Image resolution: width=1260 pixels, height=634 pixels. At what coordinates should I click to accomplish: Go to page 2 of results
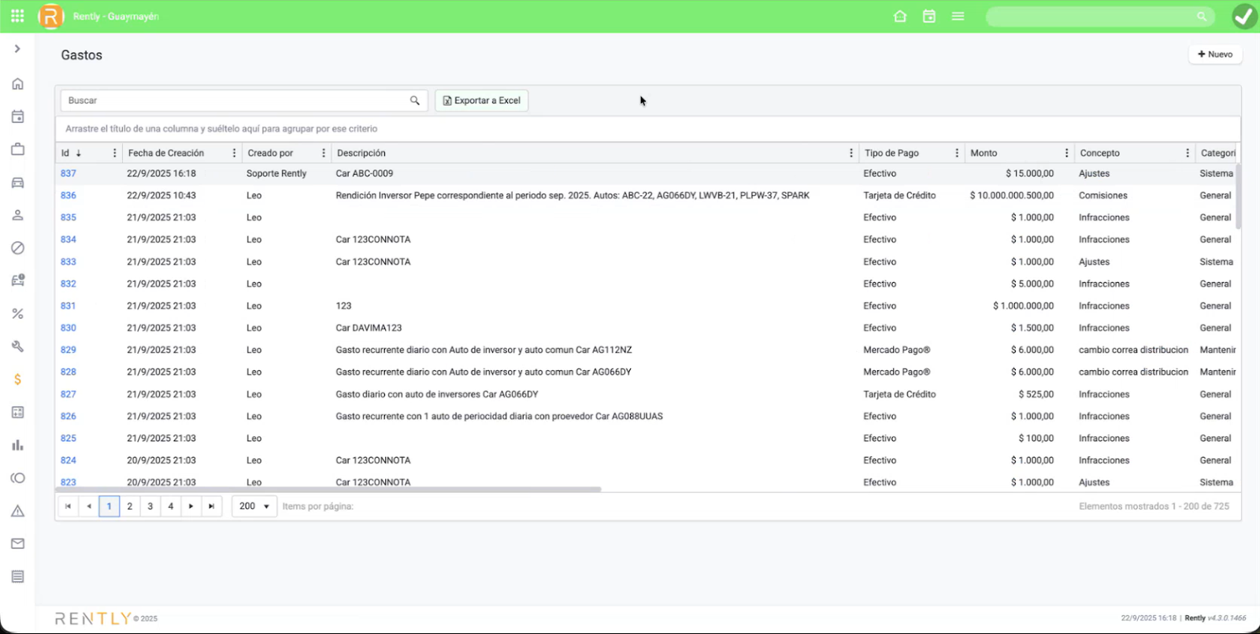click(x=130, y=506)
